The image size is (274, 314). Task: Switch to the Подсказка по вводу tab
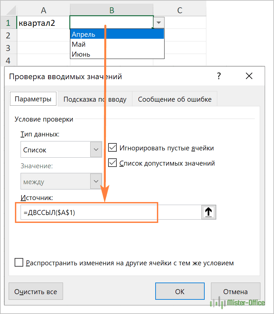(x=95, y=99)
